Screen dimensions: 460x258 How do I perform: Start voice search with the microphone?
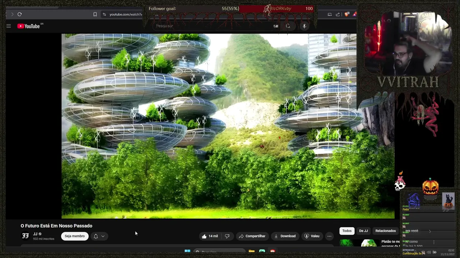304,26
